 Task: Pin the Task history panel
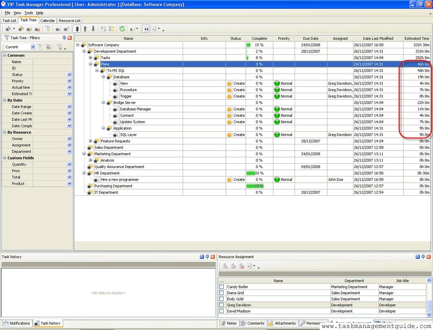click(x=207, y=257)
